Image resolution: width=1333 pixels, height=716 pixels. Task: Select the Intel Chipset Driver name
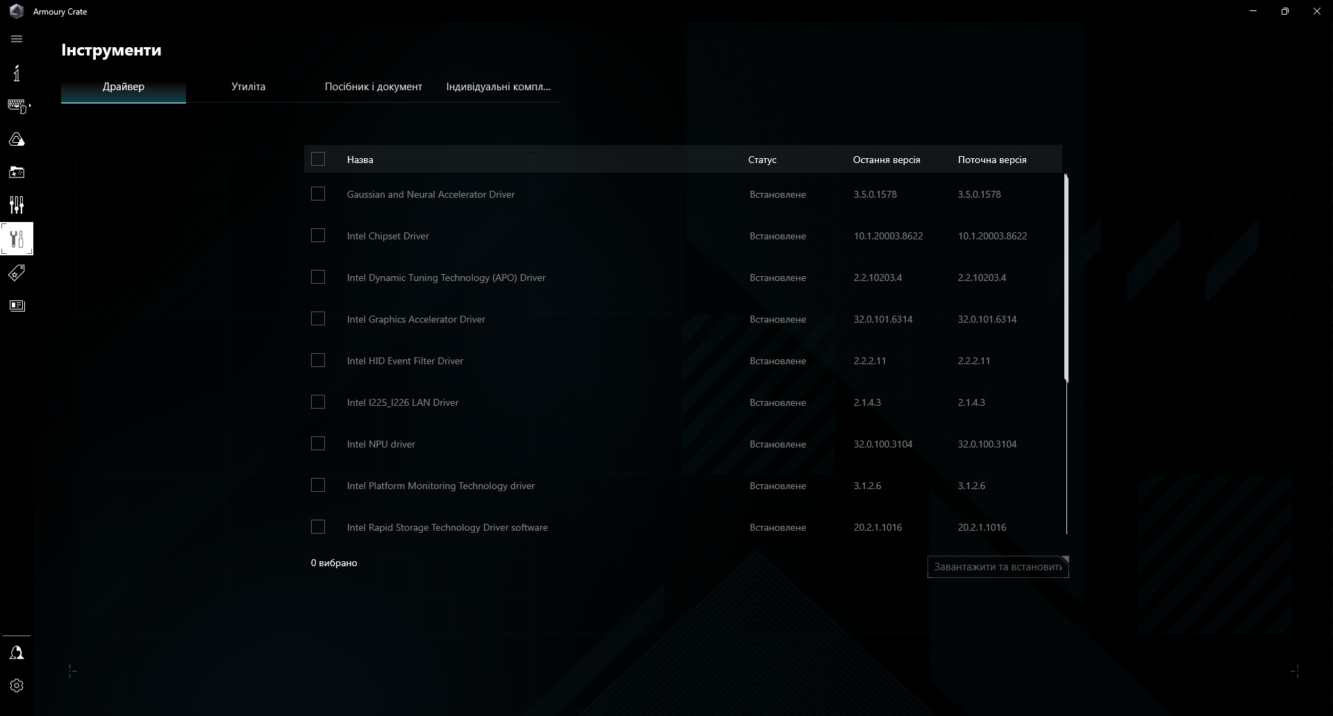pyautogui.click(x=388, y=236)
